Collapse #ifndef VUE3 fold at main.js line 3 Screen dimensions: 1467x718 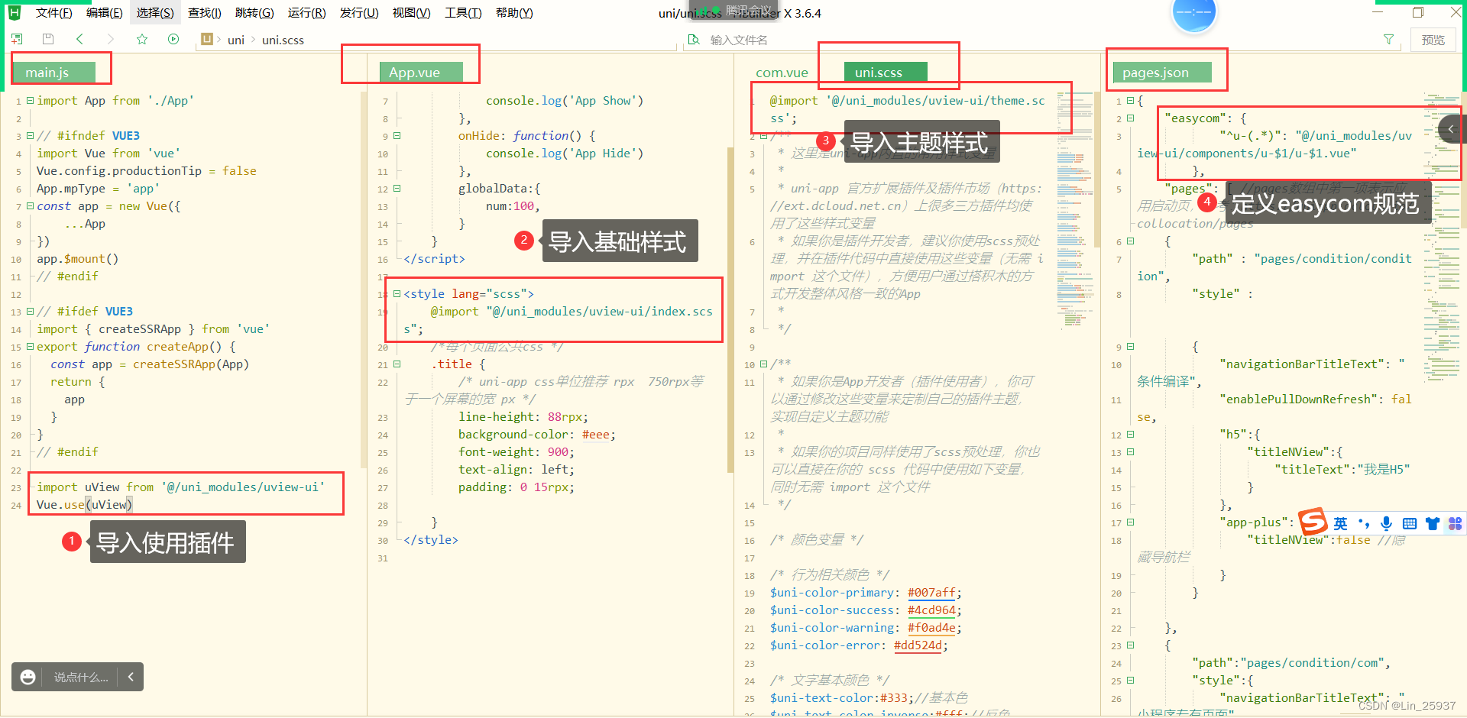tap(30, 135)
